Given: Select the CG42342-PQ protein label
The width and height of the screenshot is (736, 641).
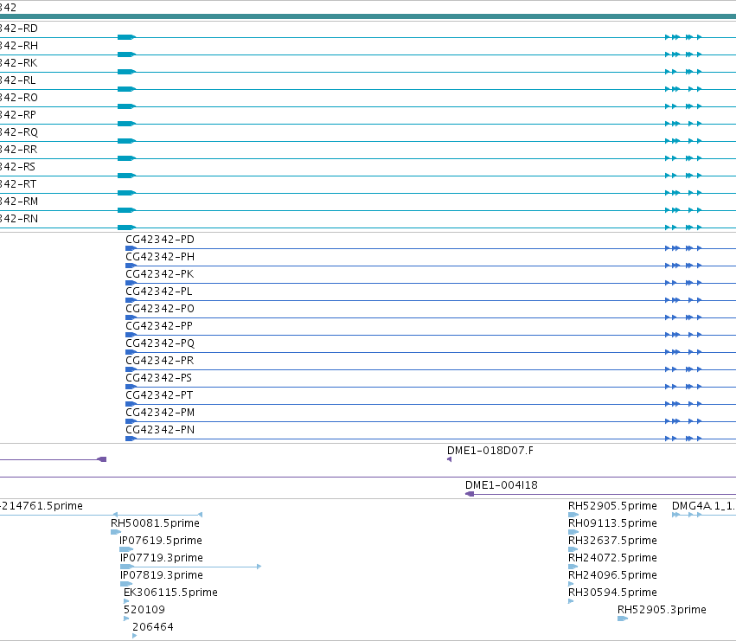Looking at the screenshot, I should (160, 343).
